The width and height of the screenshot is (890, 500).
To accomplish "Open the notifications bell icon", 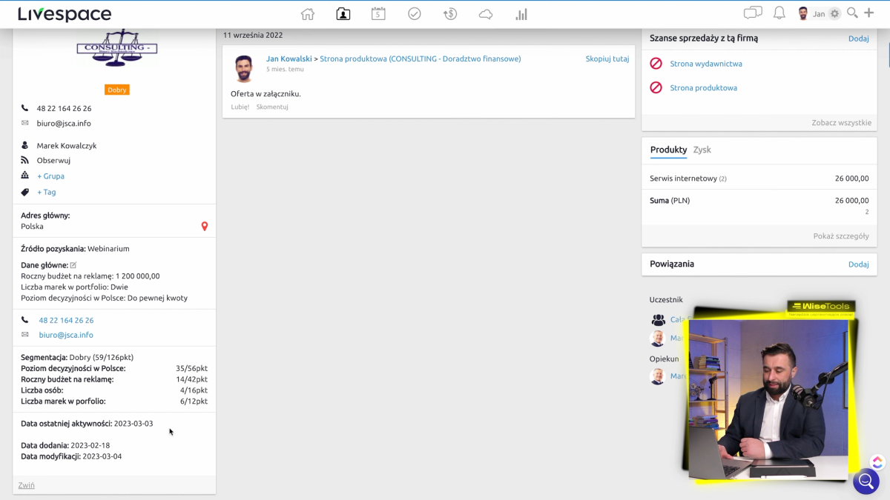I will (x=779, y=13).
